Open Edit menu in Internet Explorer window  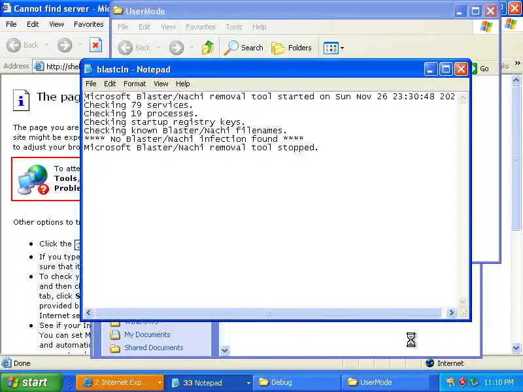tap(33, 24)
